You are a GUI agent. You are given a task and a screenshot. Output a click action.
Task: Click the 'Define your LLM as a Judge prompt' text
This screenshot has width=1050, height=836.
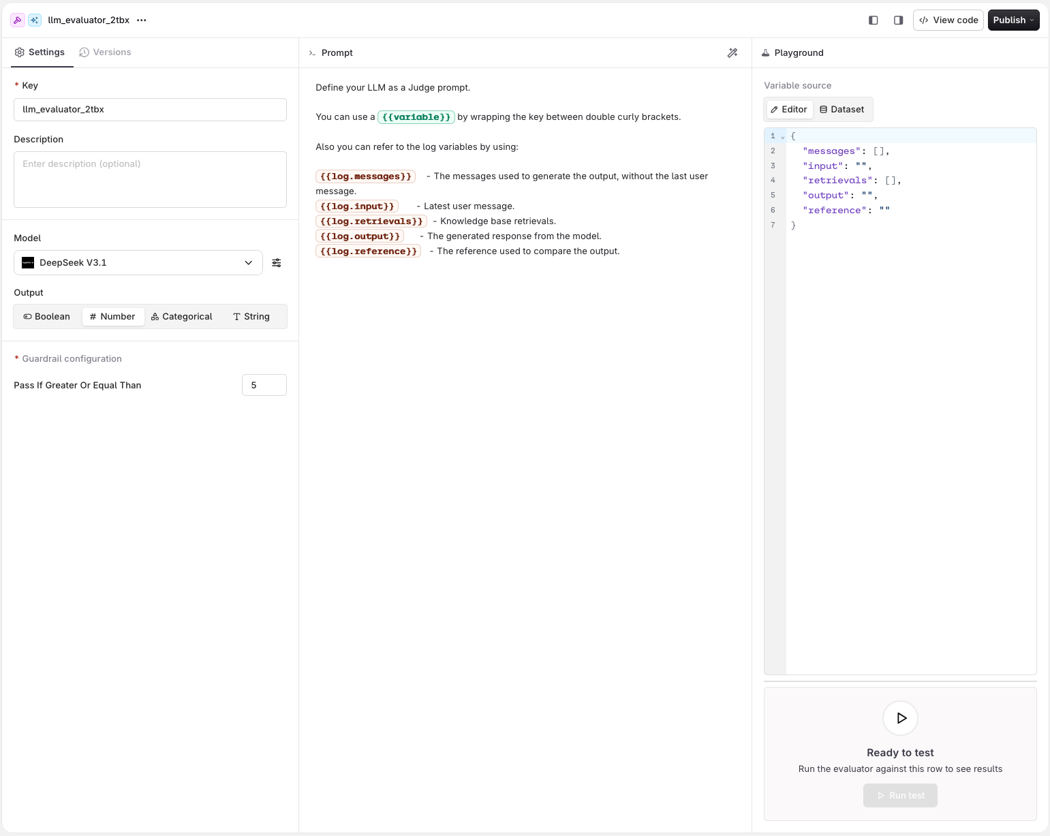tap(393, 88)
